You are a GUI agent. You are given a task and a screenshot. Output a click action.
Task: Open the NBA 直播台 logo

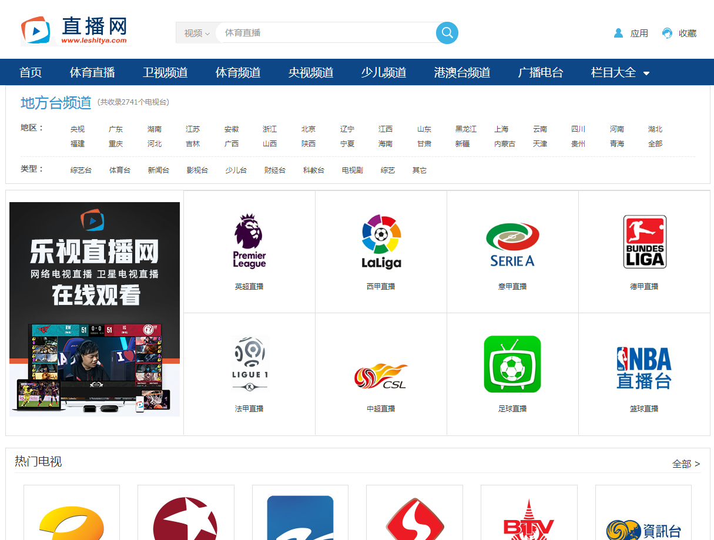coord(644,367)
